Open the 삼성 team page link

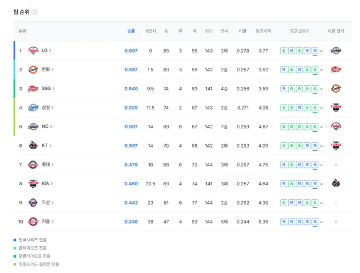point(47,108)
